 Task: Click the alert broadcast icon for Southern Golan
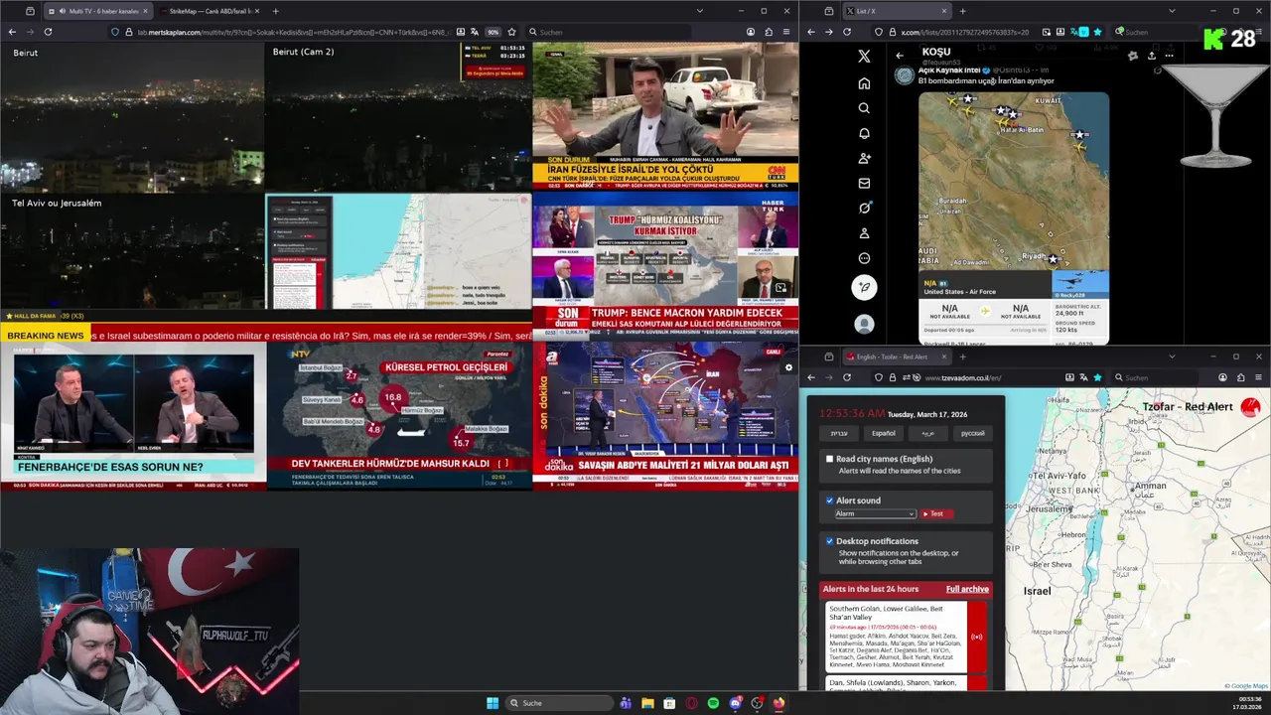[x=976, y=637]
